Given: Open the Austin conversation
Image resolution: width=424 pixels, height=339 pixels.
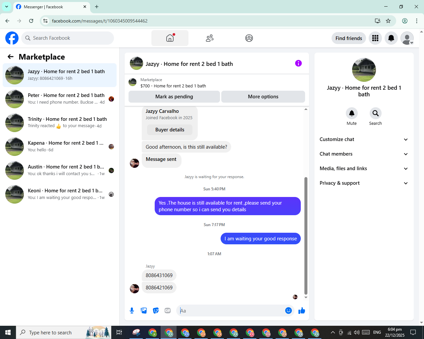Looking at the screenshot, I should (60, 170).
